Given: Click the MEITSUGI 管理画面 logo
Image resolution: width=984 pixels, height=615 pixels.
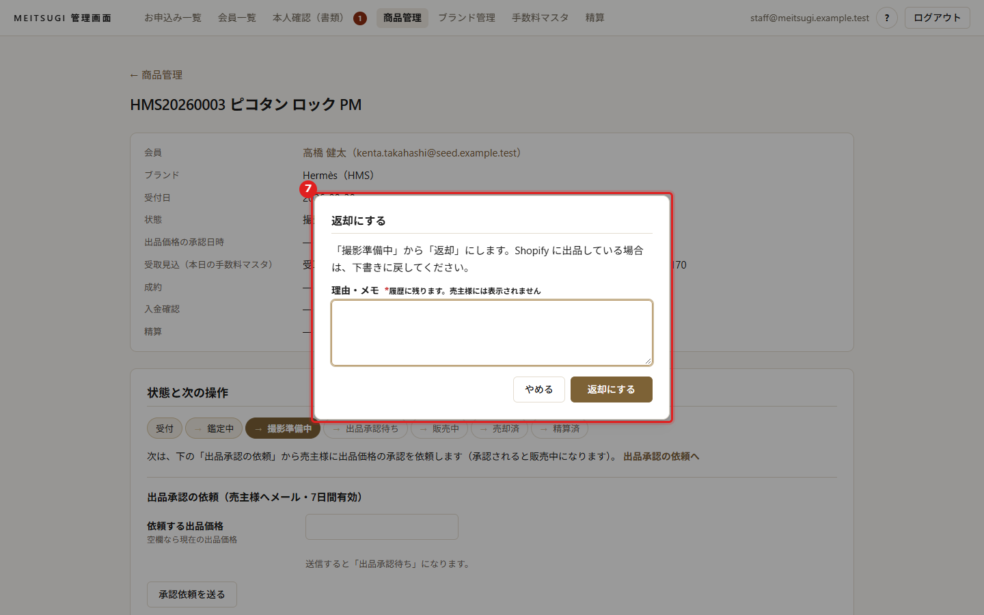Looking at the screenshot, I should click(x=63, y=18).
